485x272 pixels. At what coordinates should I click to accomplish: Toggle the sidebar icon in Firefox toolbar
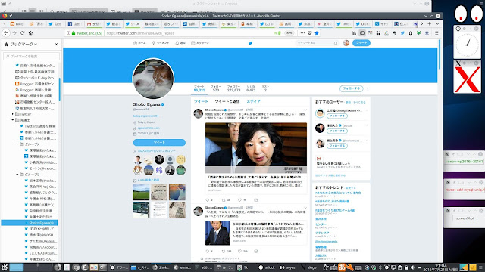pos(362,33)
